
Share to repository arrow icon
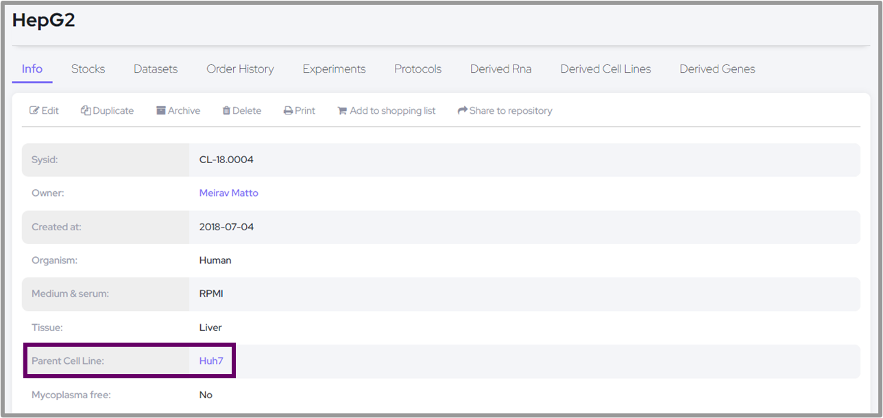[463, 111]
